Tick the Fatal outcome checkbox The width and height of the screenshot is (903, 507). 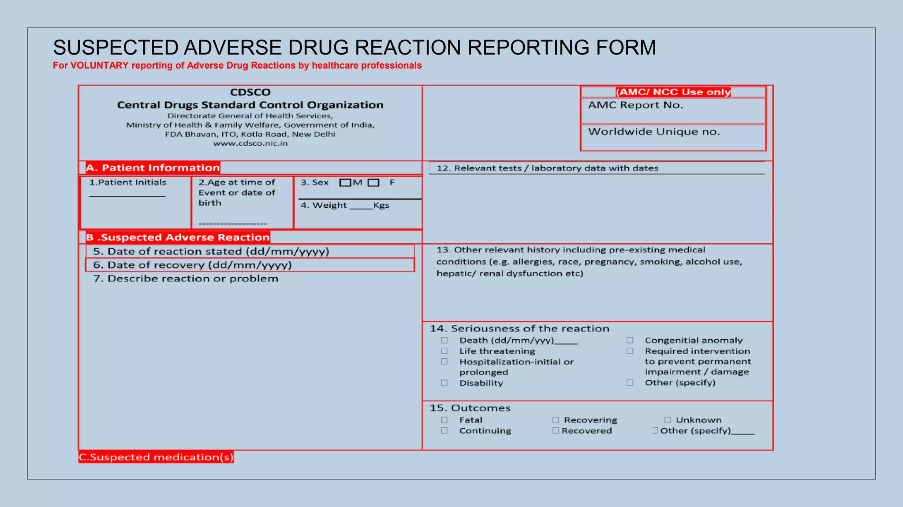(x=444, y=420)
